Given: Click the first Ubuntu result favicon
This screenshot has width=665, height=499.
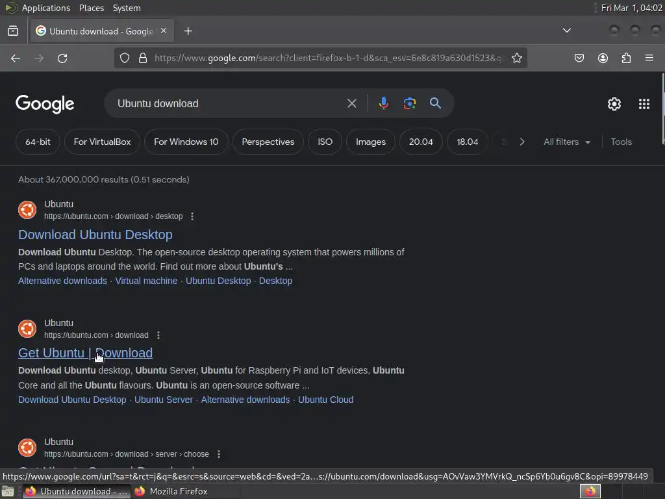Looking at the screenshot, I should 27,210.
